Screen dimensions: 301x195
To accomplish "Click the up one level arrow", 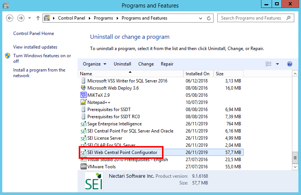I will [x=38, y=18].
